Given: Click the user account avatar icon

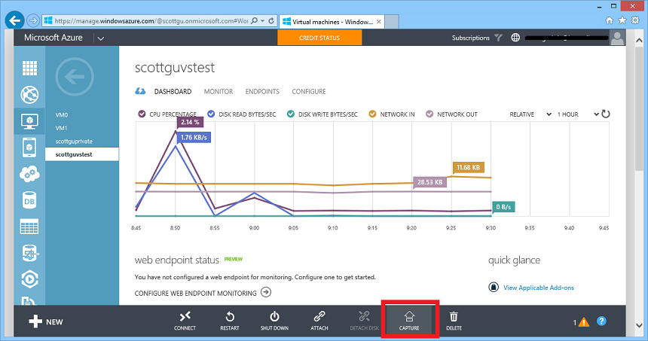Looking at the screenshot, I should tap(617, 38).
